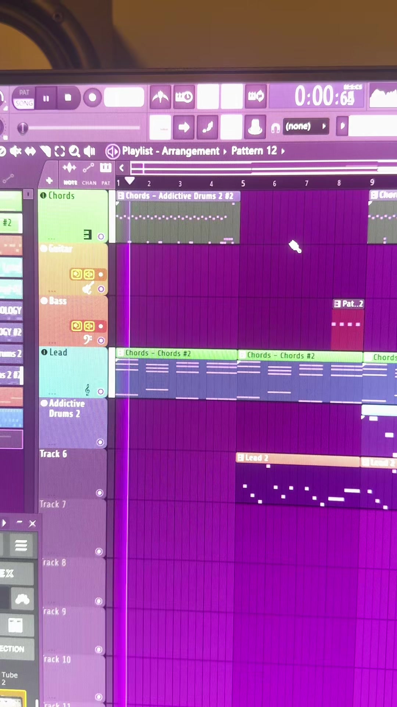Click first yellow icon on Bass track
Screen dimensions: 397x707
tap(76, 326)
